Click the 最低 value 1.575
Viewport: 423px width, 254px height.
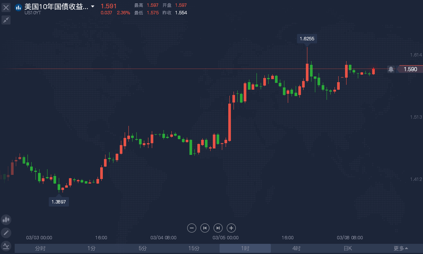153,13
